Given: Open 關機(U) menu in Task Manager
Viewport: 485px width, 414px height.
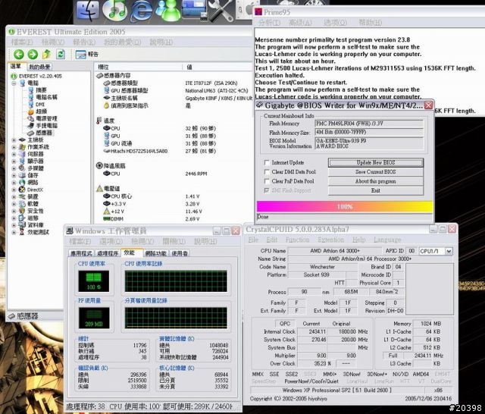Looking at the screenshot, I should tap(174, 241).
